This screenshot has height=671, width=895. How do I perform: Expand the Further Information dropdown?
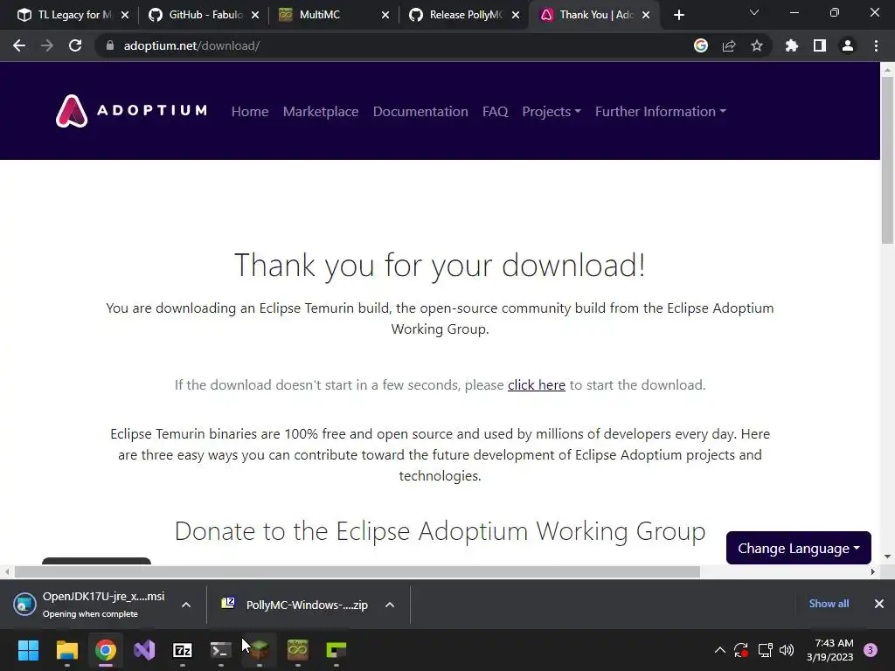coord(661,111)
